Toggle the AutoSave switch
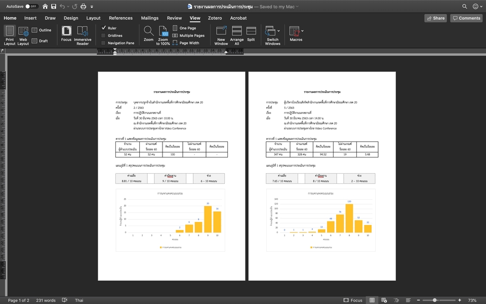The height and width of the screenshot is (304, 486). coord(31,6)
